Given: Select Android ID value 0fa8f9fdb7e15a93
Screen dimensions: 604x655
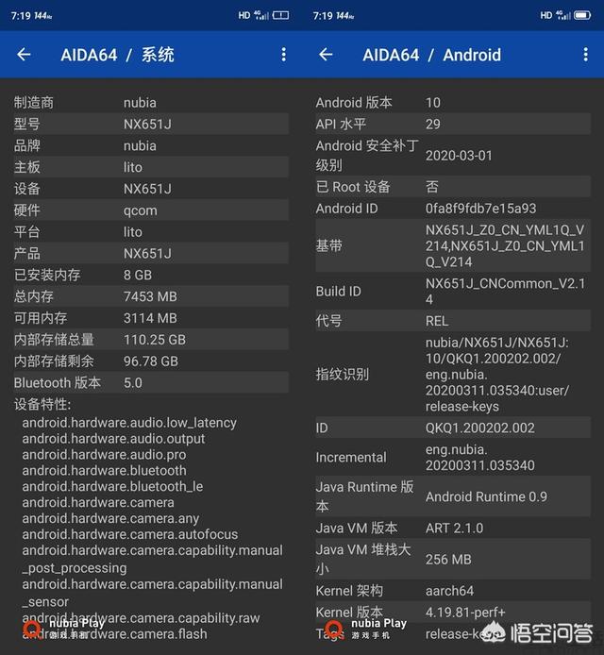Looking at the screenshot, I should pyautogui.click(x=480, y=209).
